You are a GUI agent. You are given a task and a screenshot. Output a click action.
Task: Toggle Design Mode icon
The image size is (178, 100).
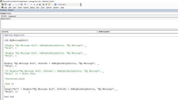click(40, 4)
